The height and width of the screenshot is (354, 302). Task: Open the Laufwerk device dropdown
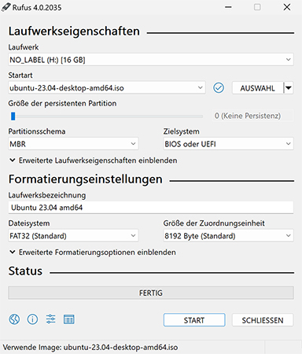(x=151, y=60)
